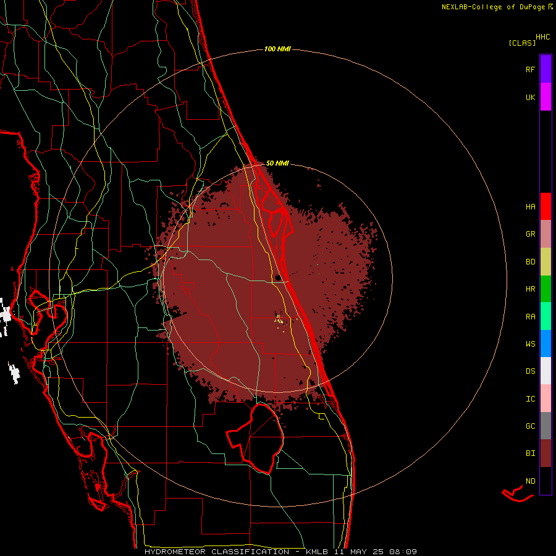Click the 08:09 timestamp text
The width and height of the screenshot is (556, 556).
pos(402,552)
